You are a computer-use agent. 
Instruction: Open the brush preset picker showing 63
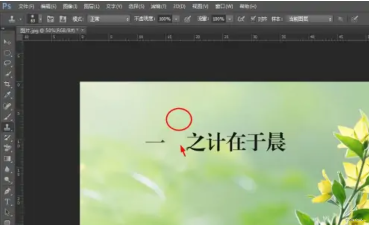(x=33, y=19)
